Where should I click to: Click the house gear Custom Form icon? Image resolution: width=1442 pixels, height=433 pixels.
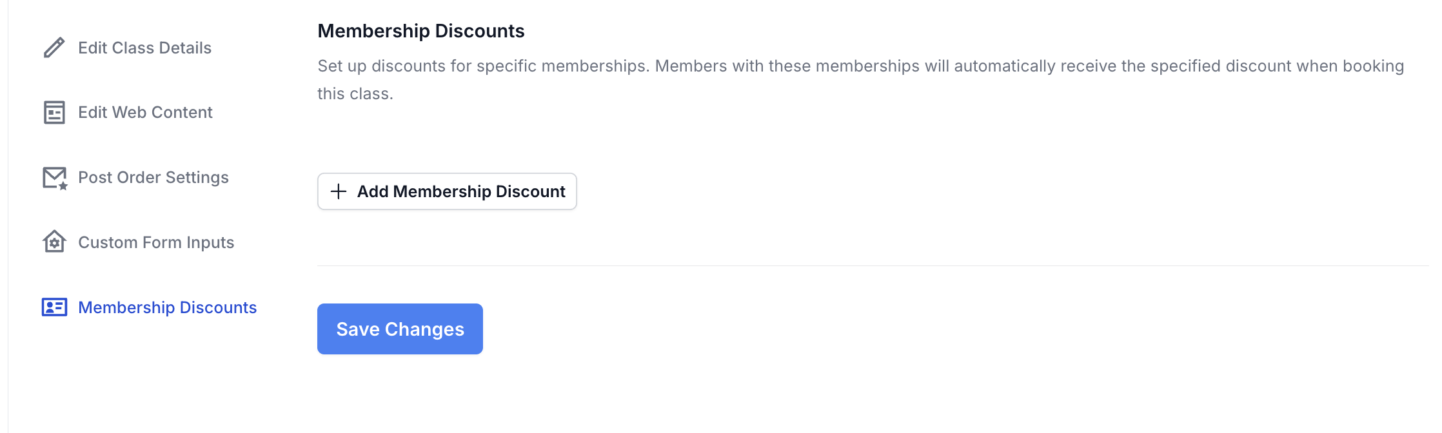pos(54,242)
